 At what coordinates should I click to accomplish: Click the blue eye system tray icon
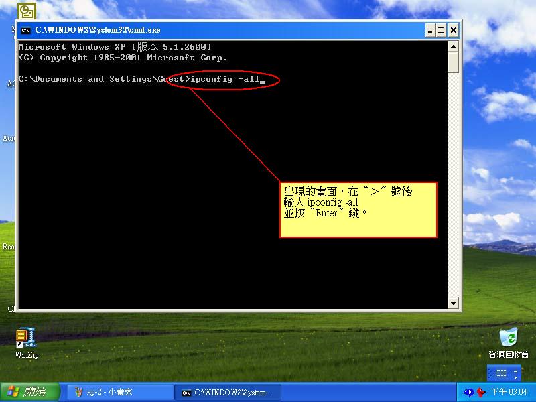[468, 392]
